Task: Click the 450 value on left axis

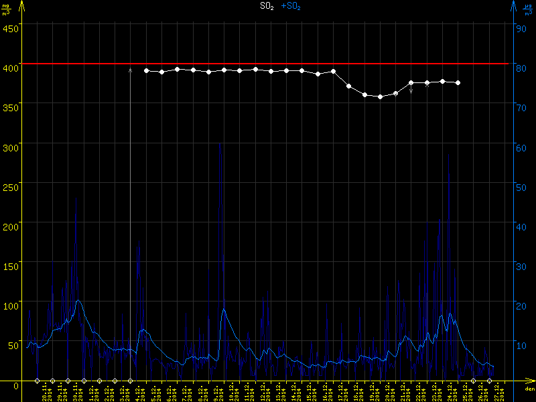Action: pyautogui.click(x=11, y=28)
